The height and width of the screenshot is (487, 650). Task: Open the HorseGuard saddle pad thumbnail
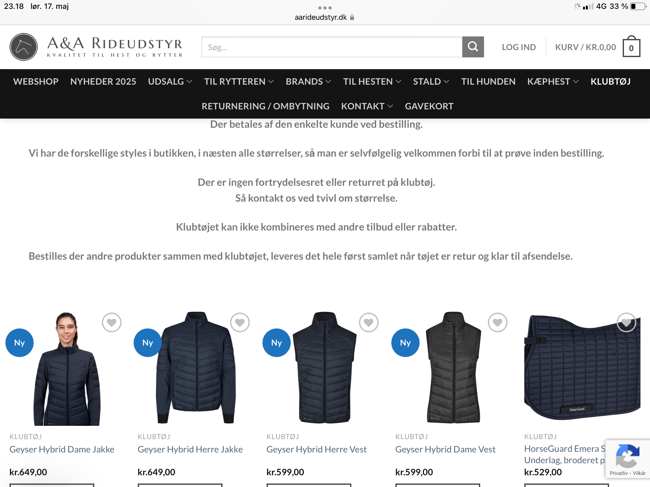click(x=582, y=368)
